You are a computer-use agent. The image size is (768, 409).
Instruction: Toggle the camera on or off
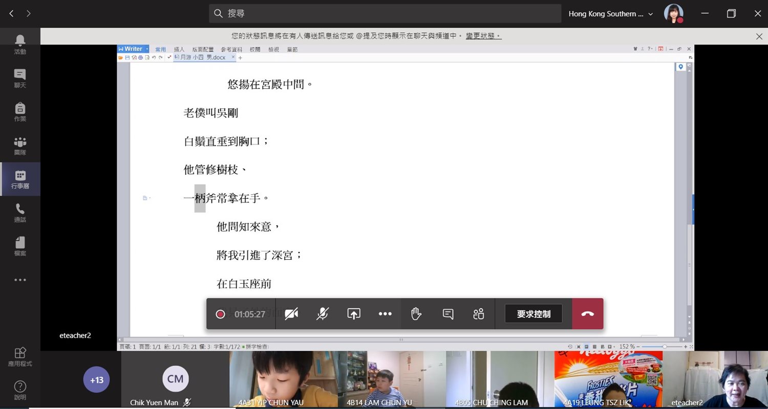[x=292, y=314]
